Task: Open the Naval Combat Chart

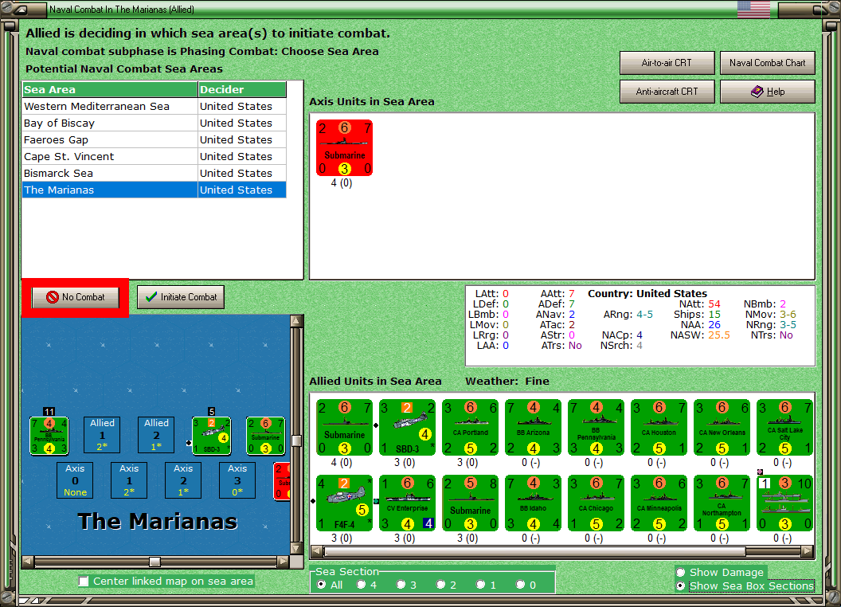Action: 767,63
